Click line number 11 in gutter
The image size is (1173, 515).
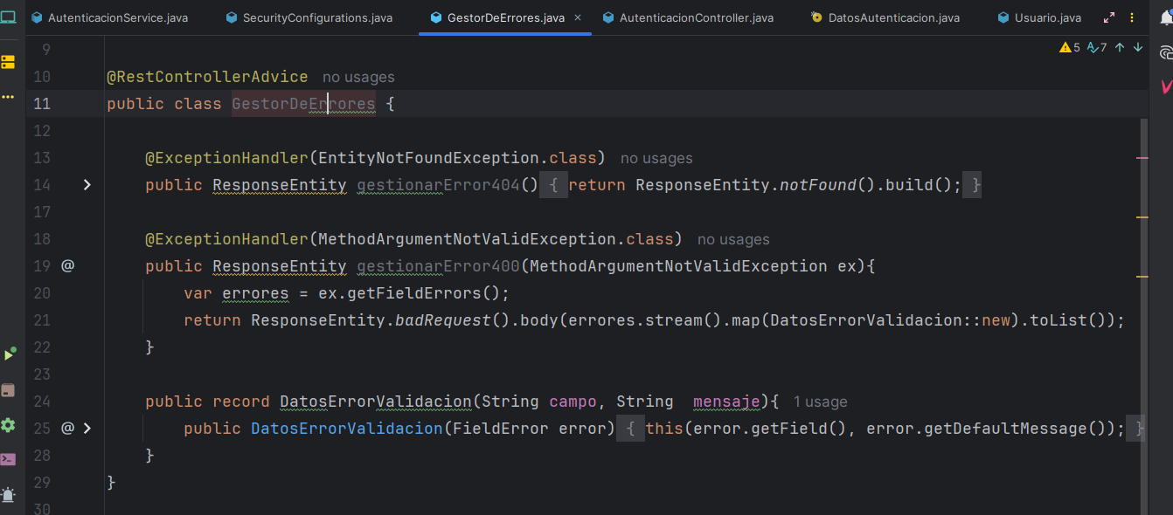42,104
